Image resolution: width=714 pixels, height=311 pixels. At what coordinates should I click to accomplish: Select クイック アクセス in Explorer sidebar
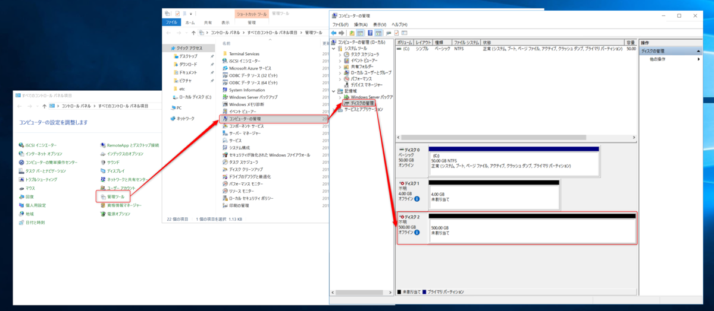[187, 48]
